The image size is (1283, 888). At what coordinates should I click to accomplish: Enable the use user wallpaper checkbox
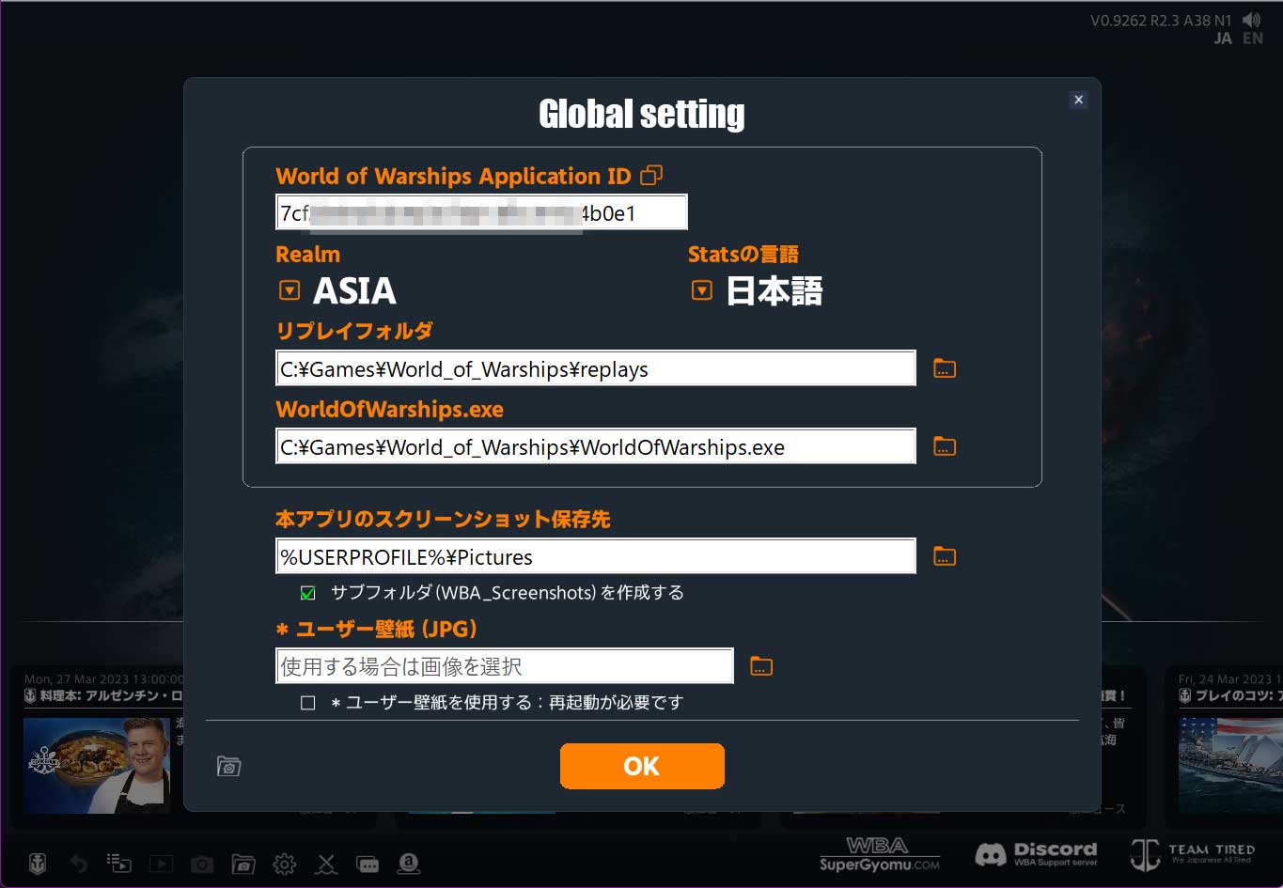(x=307, y=702)
